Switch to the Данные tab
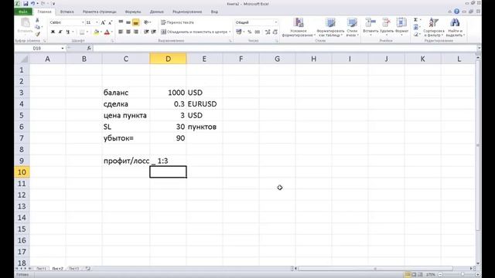Screen dimensions: 495x278 [156, 12]
